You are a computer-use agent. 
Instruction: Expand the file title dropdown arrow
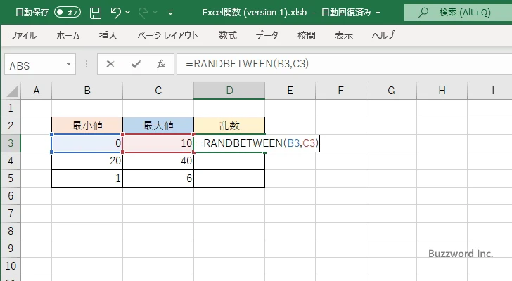378,13
